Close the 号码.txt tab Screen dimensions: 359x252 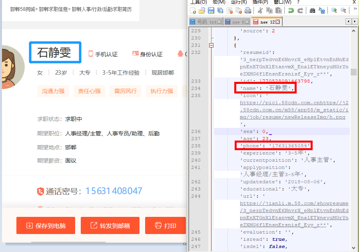pos(219,22)
